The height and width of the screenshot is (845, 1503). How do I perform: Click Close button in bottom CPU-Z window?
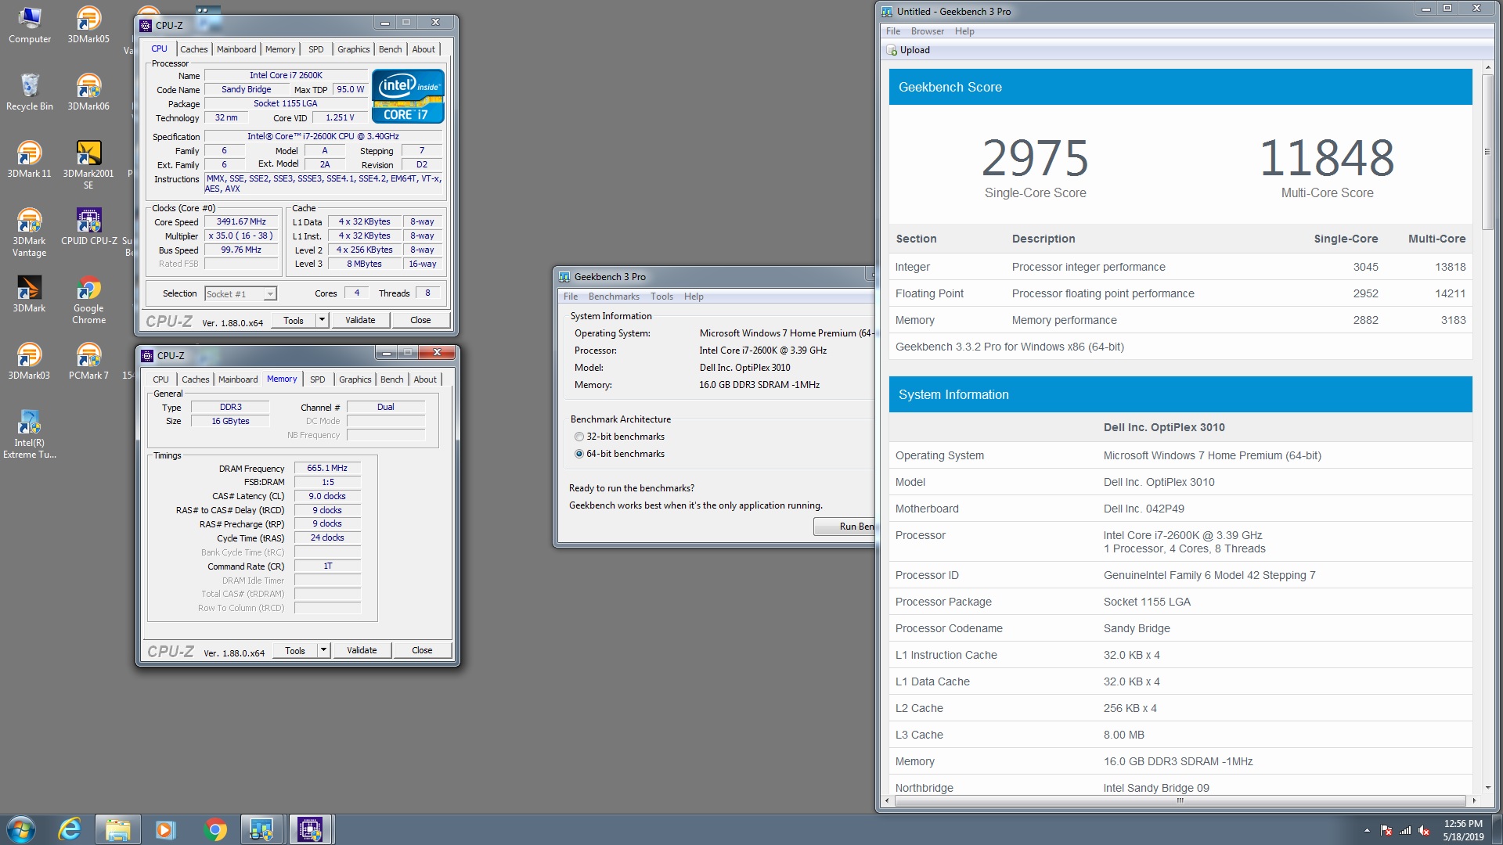pyautogui.click(x=422, y=650)
